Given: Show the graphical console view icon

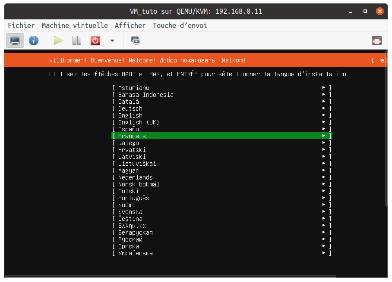Looking at the screenshot, I should [x=15, y=40].
